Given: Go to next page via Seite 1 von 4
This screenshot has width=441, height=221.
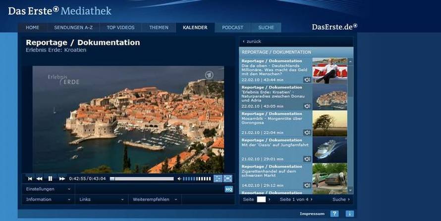Looking at the screenshot, I should tap(296, 199).
